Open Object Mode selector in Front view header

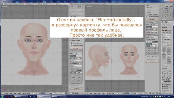(27, 93)
